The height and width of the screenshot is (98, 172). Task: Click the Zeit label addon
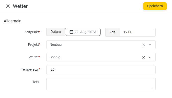click(112, 32)
